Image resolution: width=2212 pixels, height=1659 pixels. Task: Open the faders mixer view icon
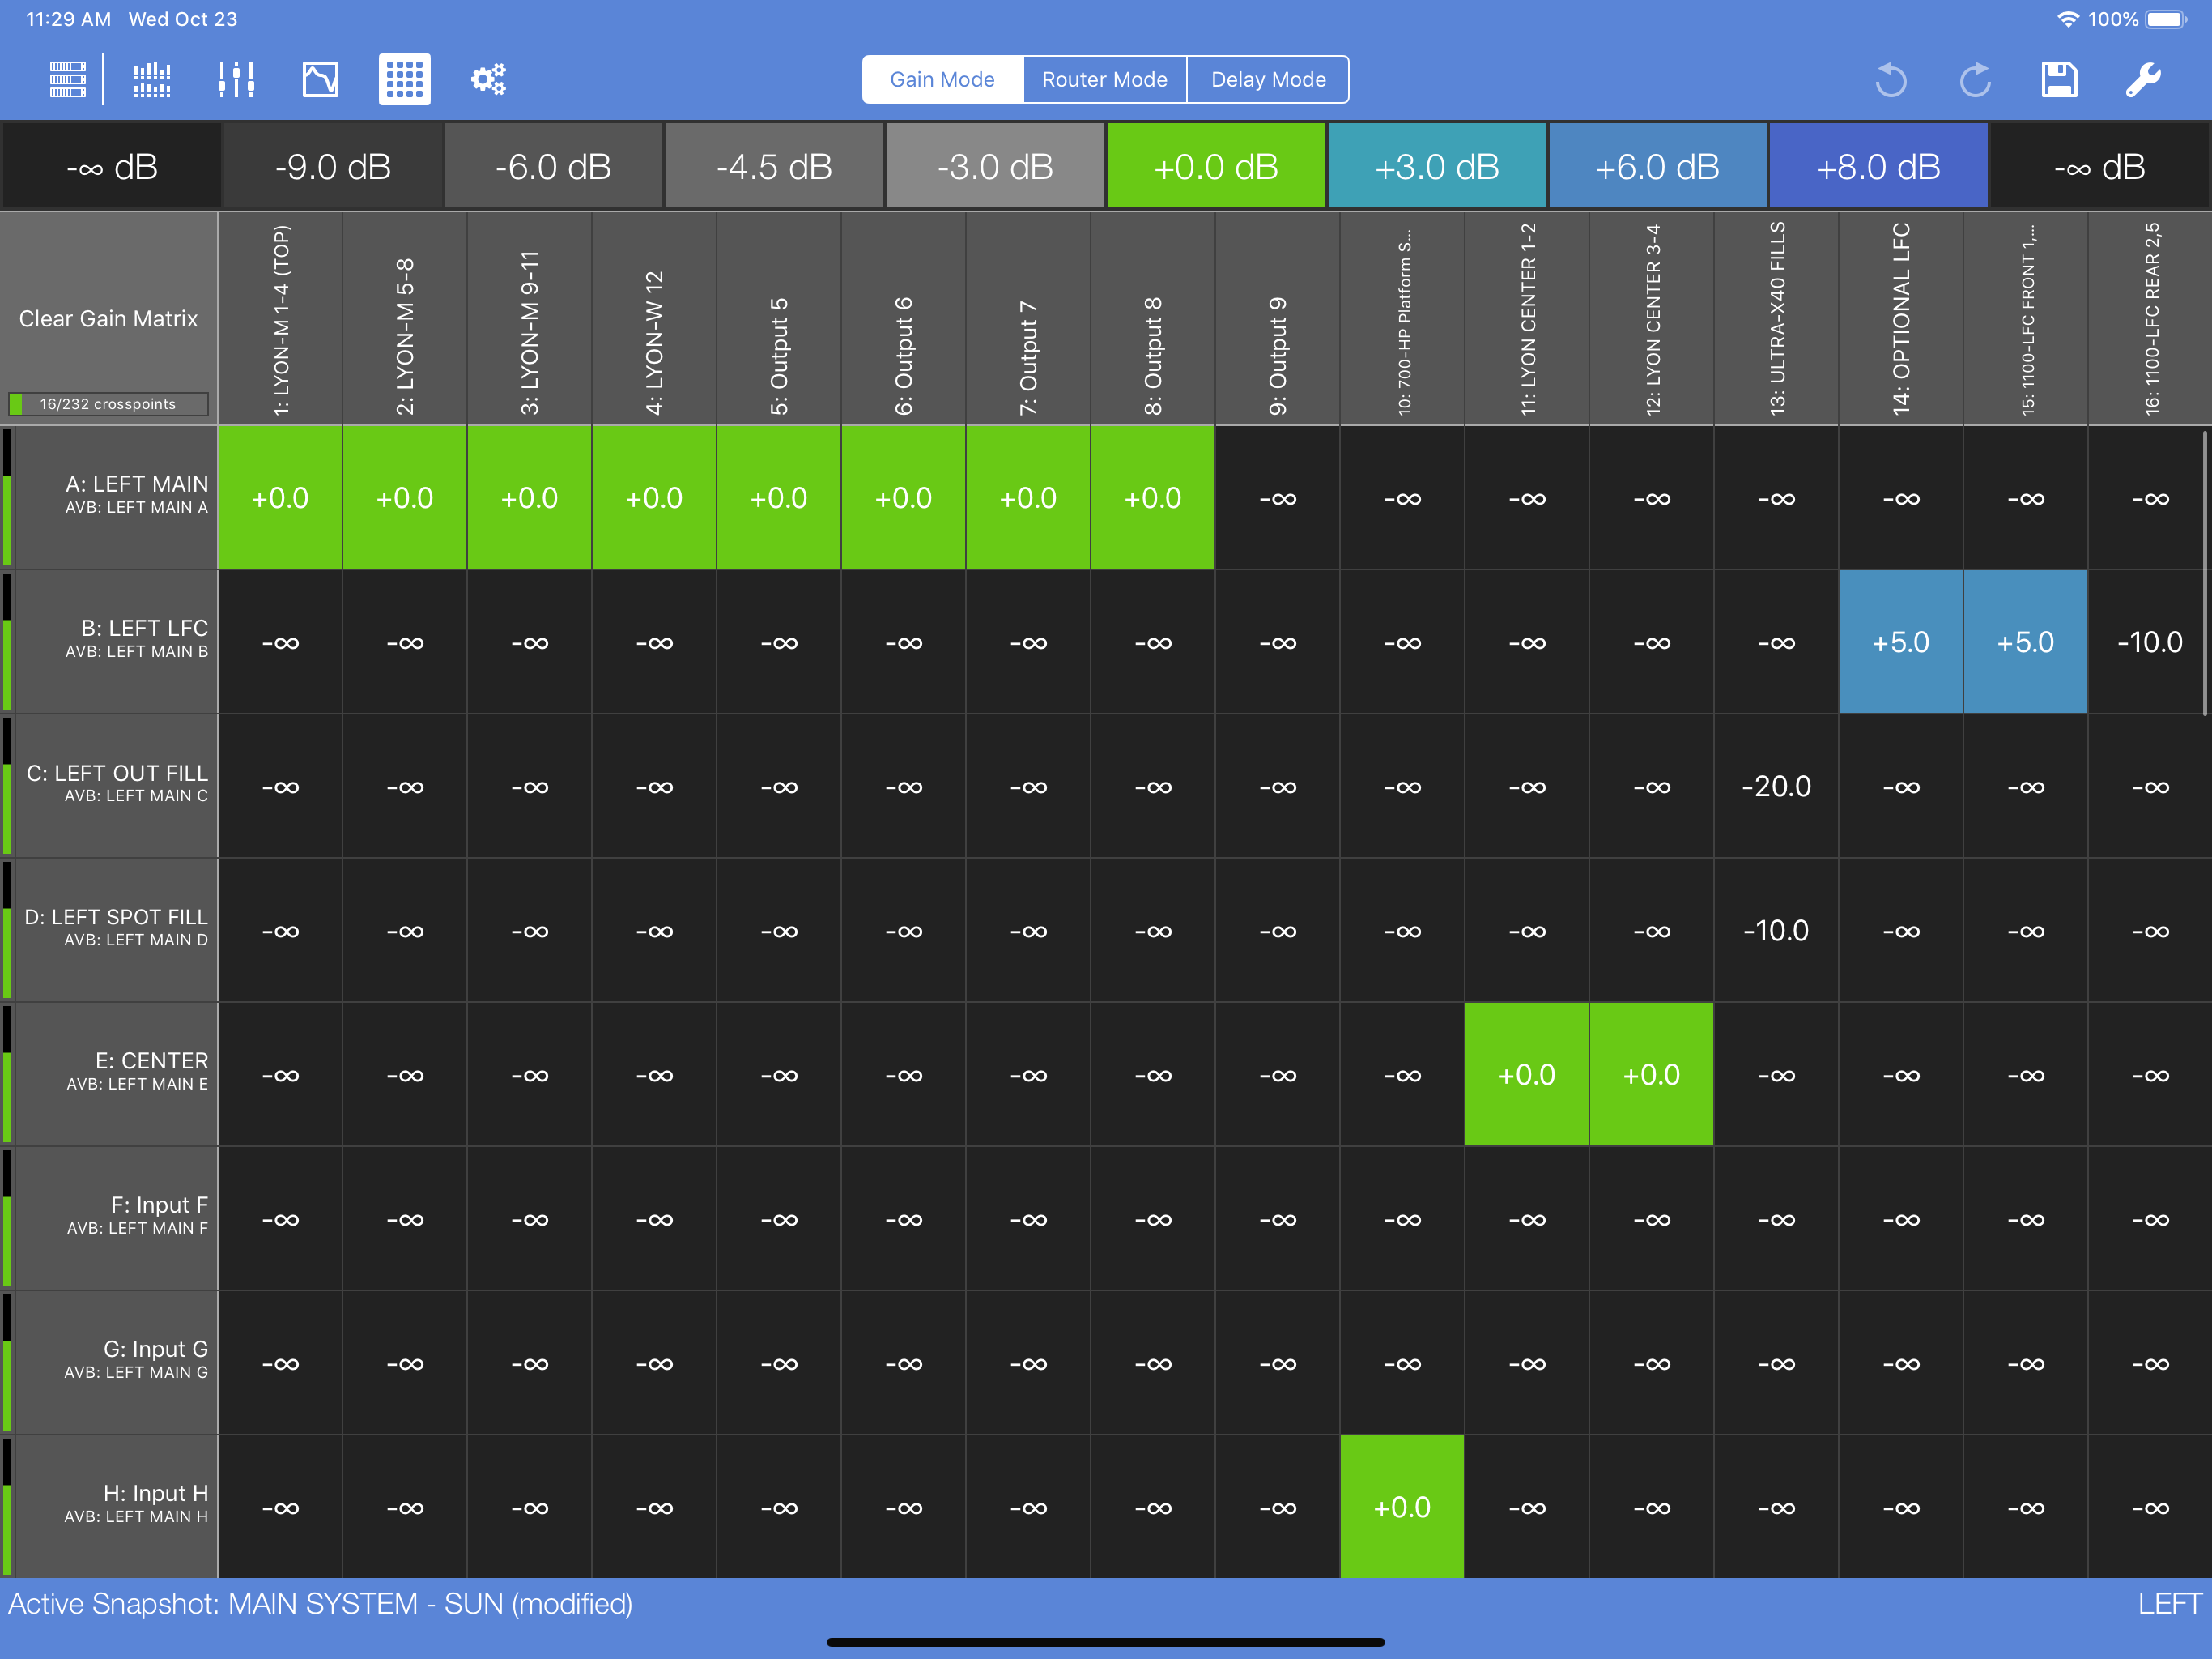(x=236, y=79)
